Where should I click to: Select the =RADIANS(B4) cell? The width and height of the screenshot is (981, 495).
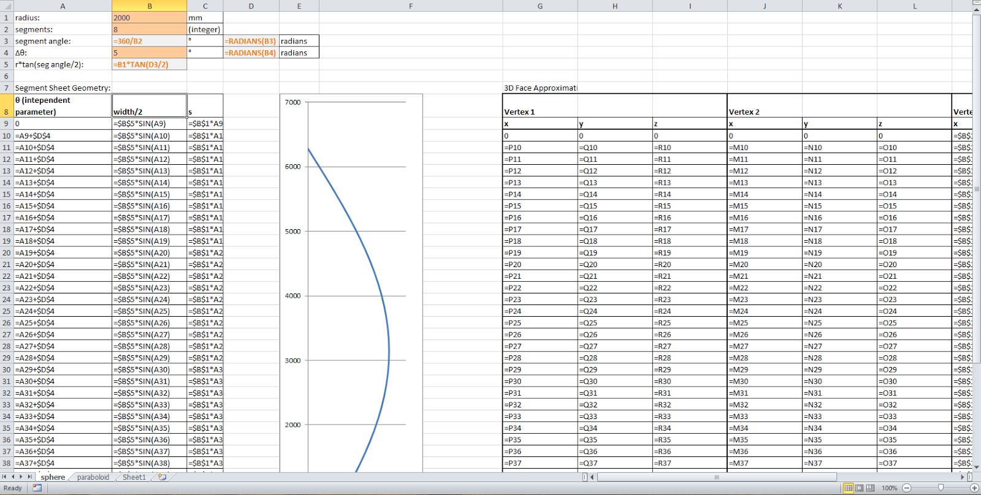coord(251,53)
